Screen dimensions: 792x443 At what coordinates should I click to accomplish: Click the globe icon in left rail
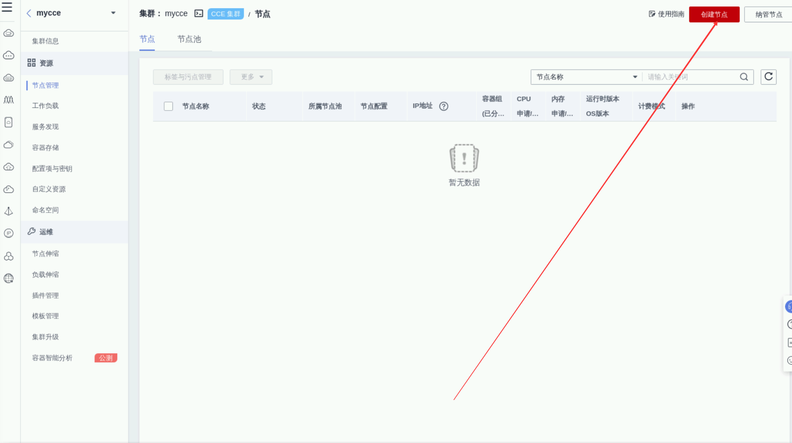click(x=9, y=278)
